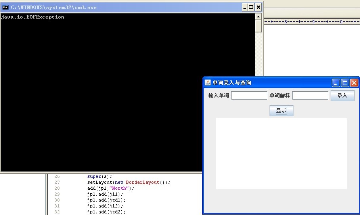
Task: Click line number 27 in editor gutter
Action: coord(57,183)
